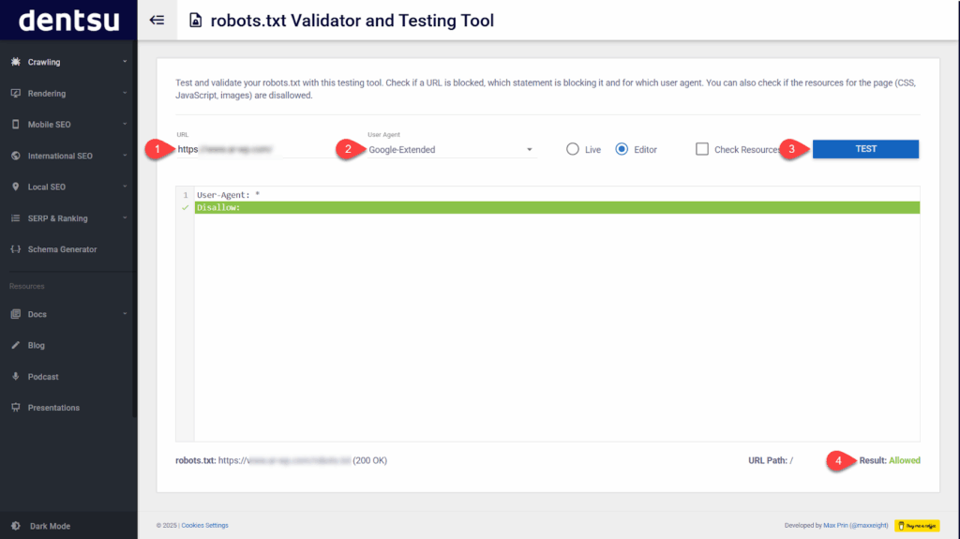Click the Blog pencil icon
This screenshot has width=960, height=539.
(x=15, y=346)
